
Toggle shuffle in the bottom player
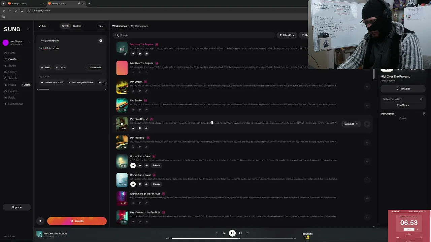[217, 233]
